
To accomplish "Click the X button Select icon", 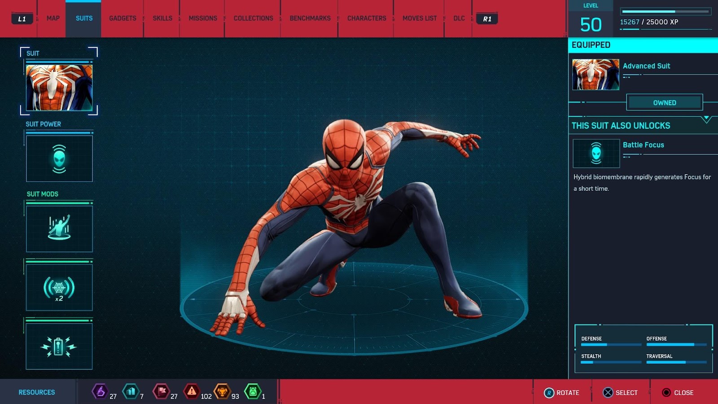I will point(608,393).
